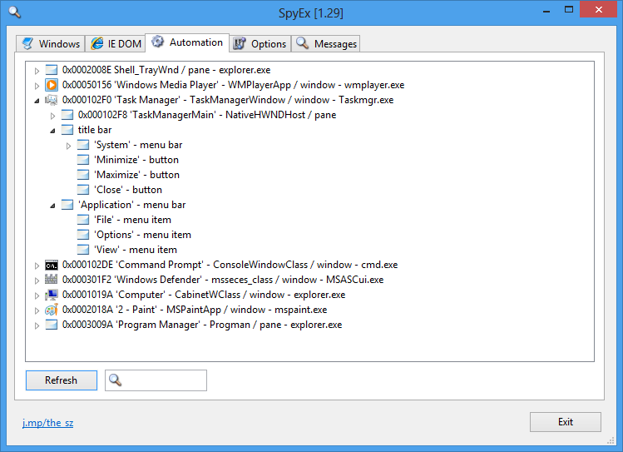
Task: Select the 'Command Prompt' cmd.exe row text
Action: [230, 265]
